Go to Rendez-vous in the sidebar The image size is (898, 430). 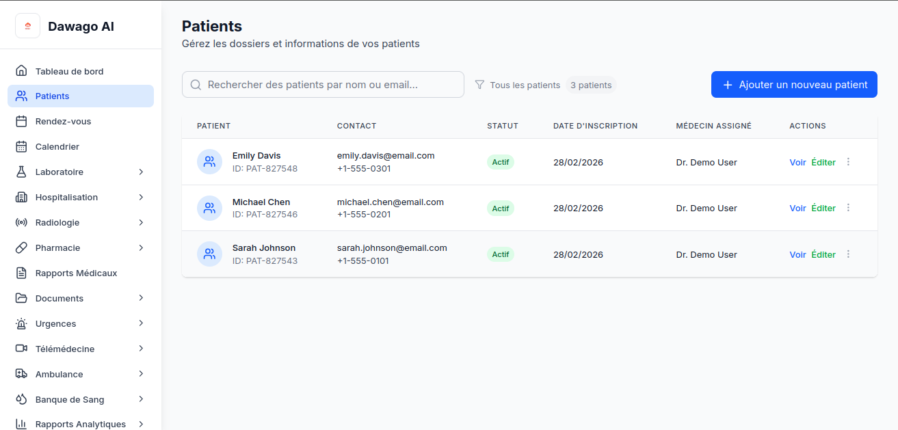pos(63,121)
